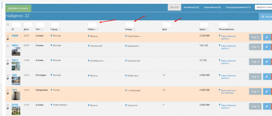Viewport: 272px width, 116px height.
Task: Filter by district Ленинский funnel icon
Action: tap(89, 46)
